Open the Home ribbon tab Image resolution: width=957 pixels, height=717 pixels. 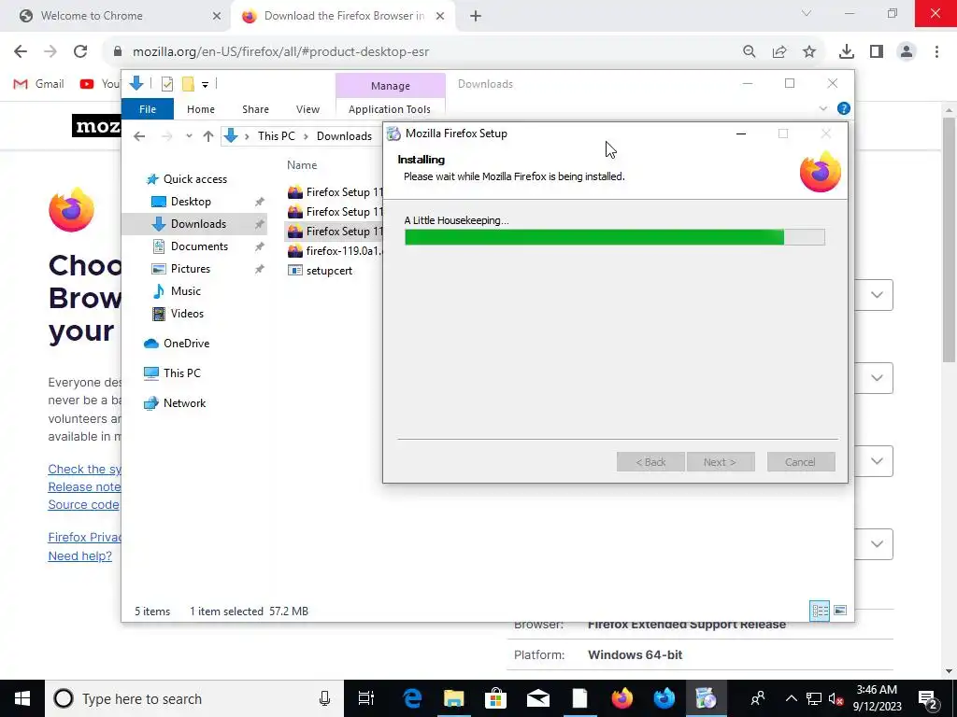(x=201, y=109)
